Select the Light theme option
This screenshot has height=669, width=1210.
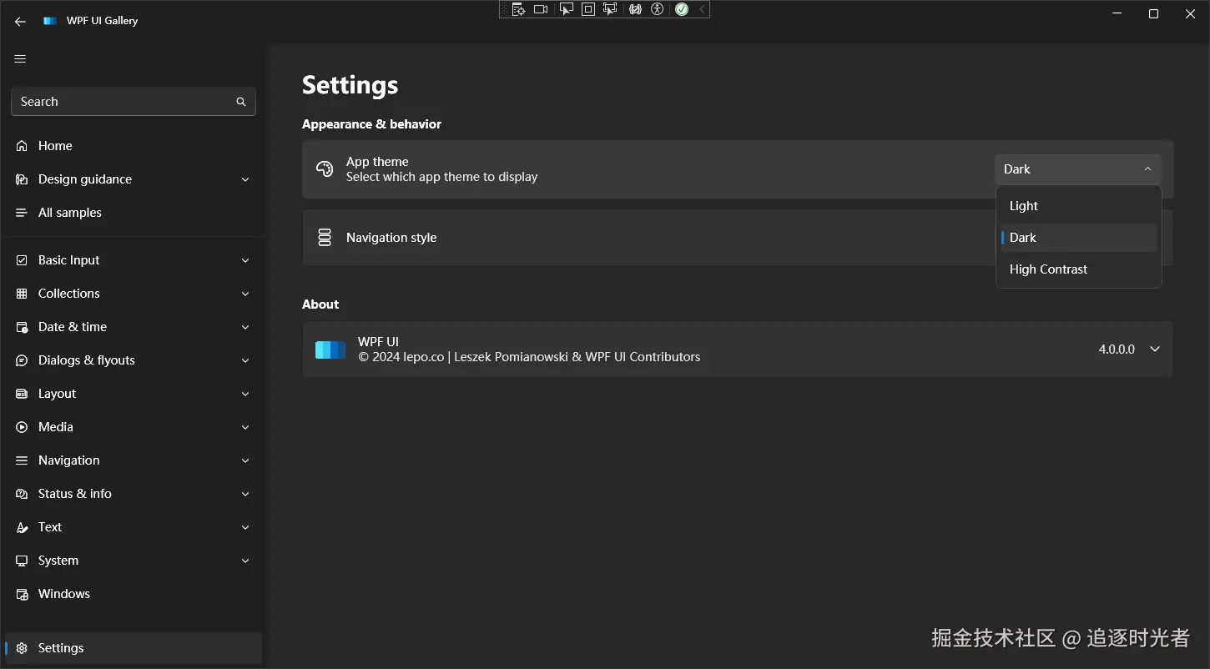tap(1024, 206)
